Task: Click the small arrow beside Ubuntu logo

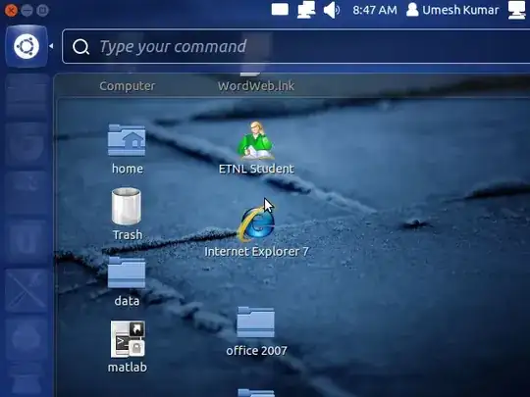Action: click(51, 46)
